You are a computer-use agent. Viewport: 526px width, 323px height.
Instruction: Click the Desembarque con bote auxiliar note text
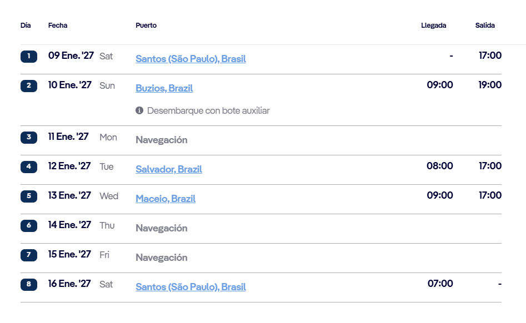click(208, 110)
